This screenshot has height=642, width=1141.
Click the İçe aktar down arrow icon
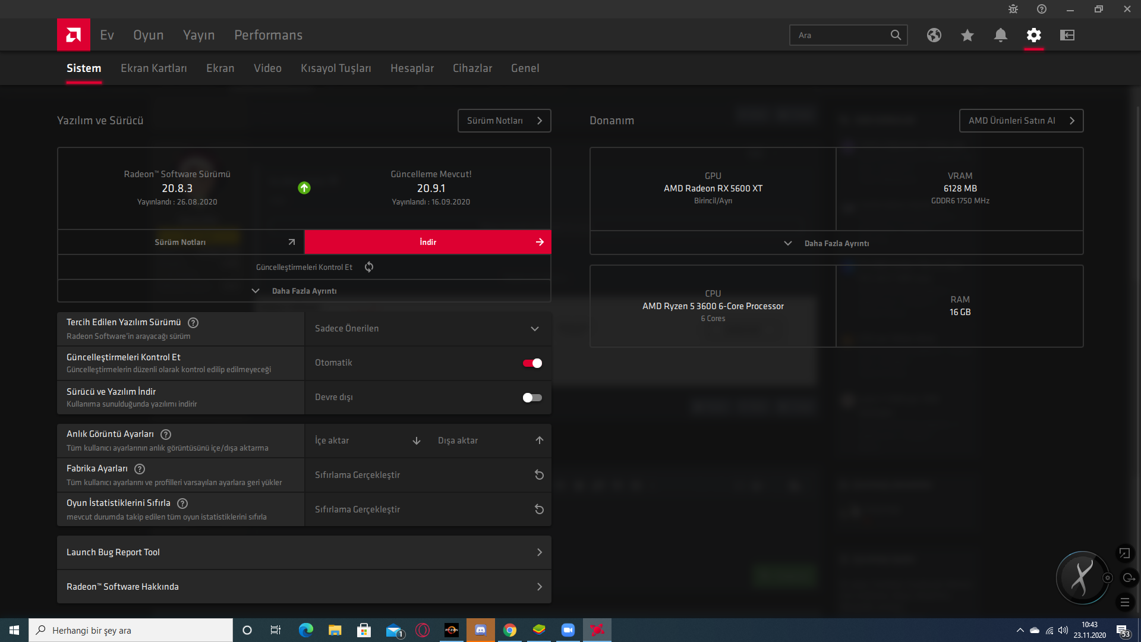tap(417, 440)
